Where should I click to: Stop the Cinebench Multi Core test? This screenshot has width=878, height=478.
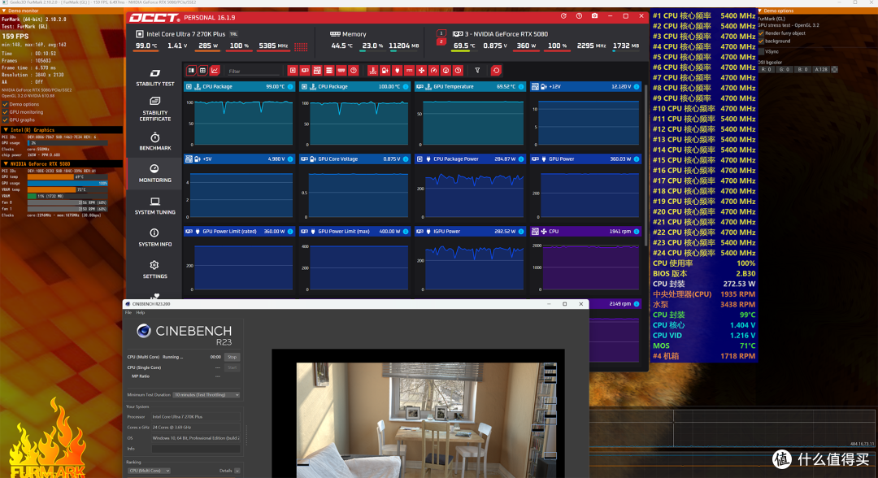coord(232,357)
